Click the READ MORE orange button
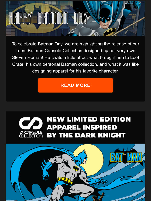This screenshot has width=151, height=201. (x=75, y=85)
